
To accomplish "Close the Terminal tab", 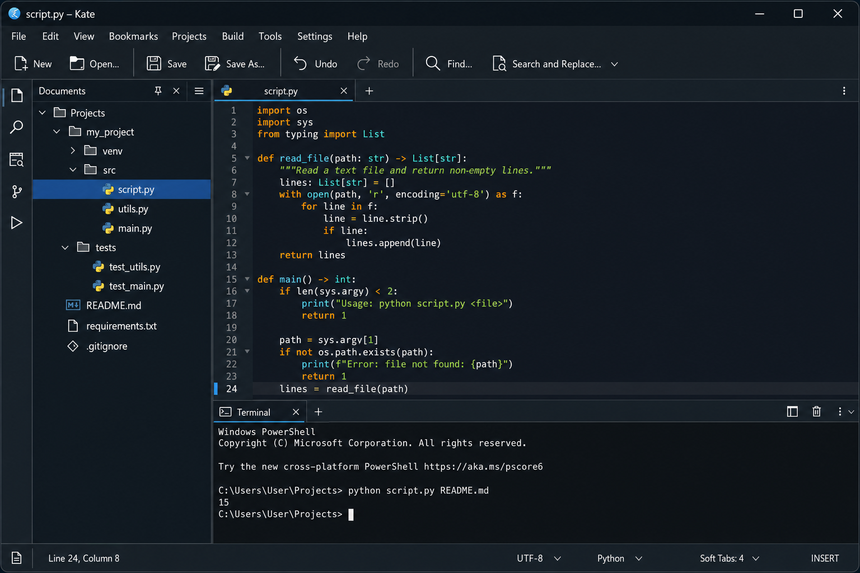I will coord(296,412).
